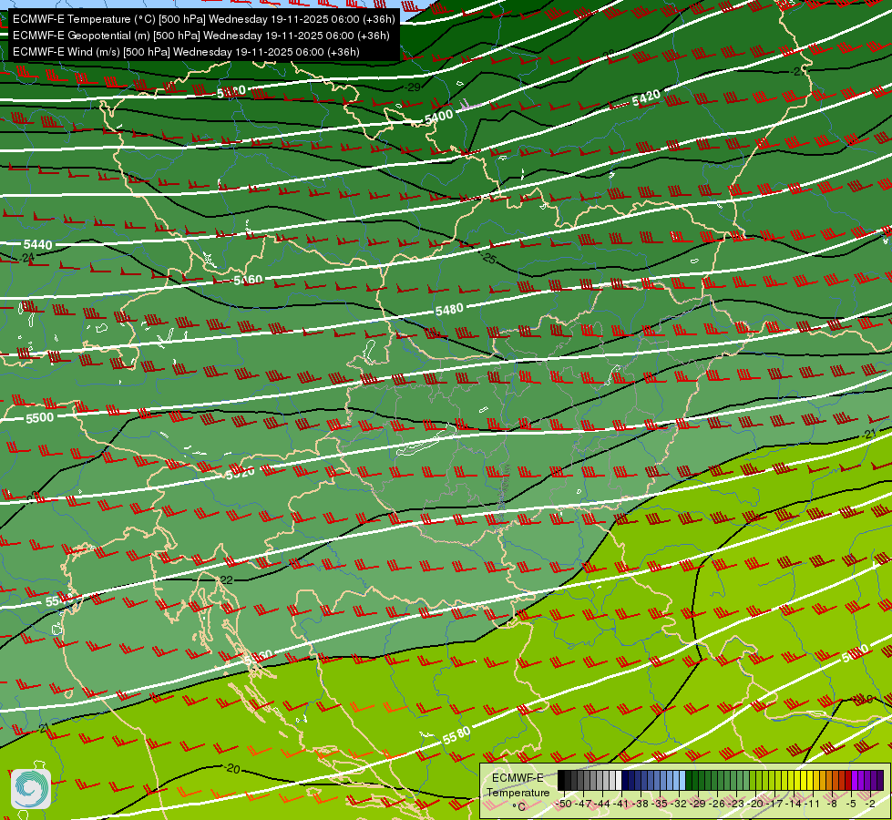
Task: Click the -25 isotherm label on the map
Action: click(488, 259)
